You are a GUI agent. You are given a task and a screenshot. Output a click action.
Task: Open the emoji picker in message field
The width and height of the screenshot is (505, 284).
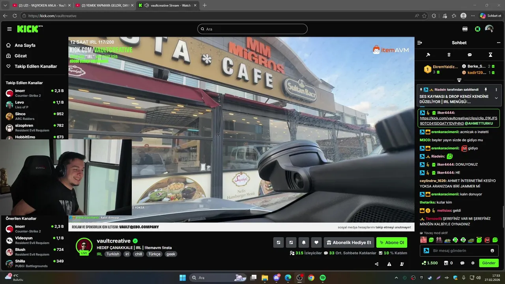coord(492,250)
